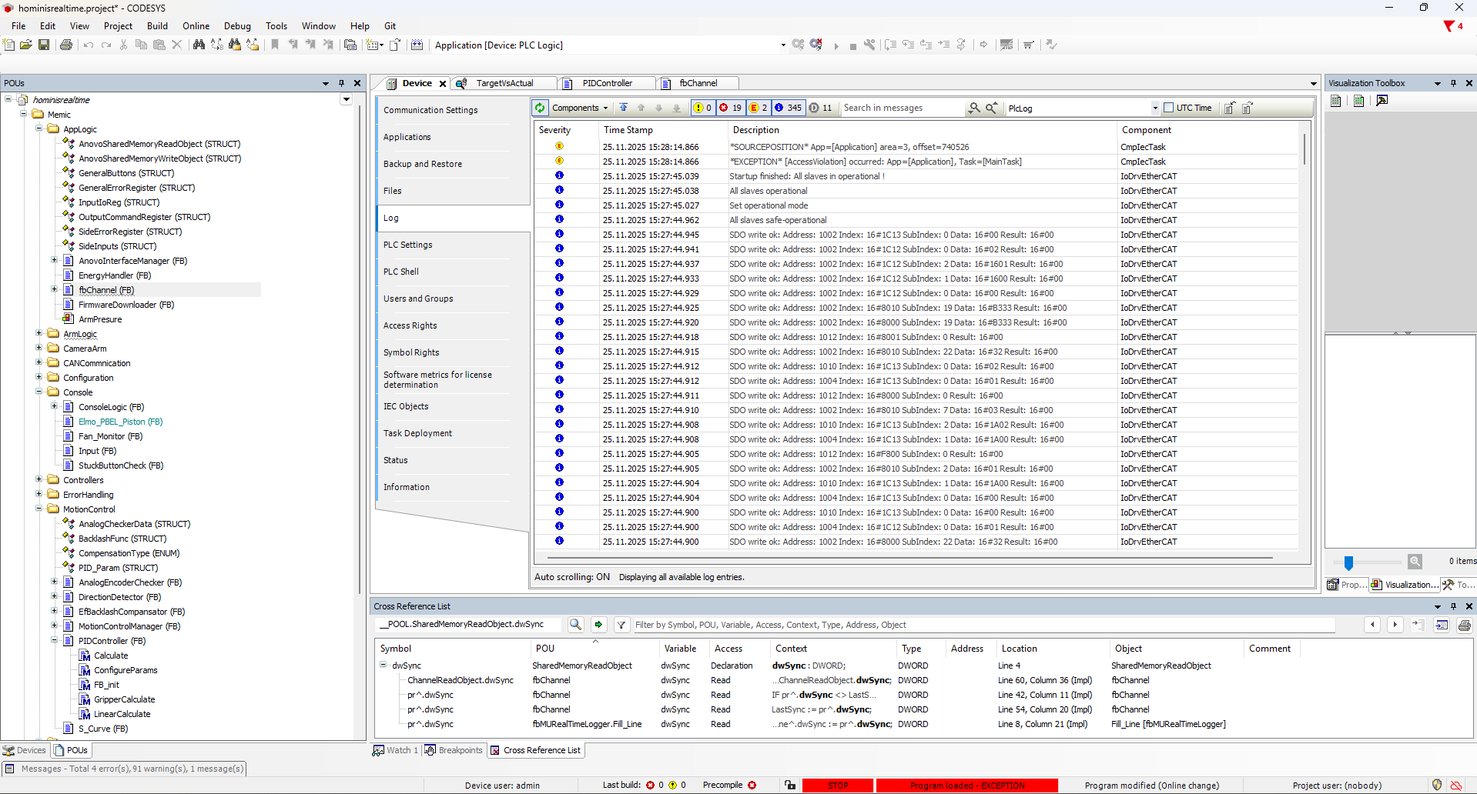Switch to the PIDController editor tab
Screen dimensions: 1477x794
607,83
